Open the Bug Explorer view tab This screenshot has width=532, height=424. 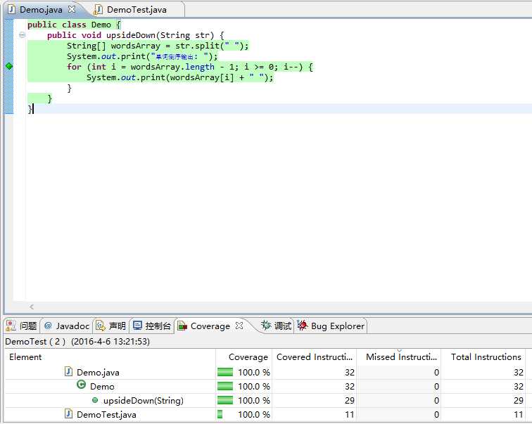[331, 326]
